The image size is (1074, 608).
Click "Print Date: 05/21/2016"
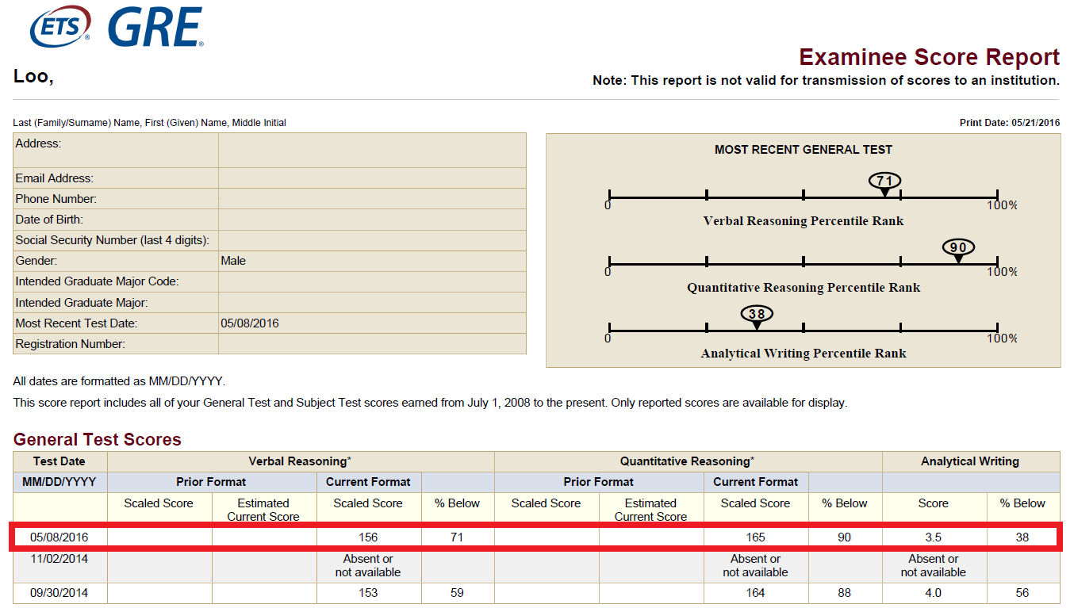1009,123
